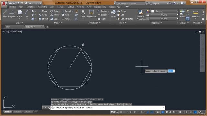Screen dimensions: 207x116
Task: Activate the Stretch command
Action: click(44, 19)
